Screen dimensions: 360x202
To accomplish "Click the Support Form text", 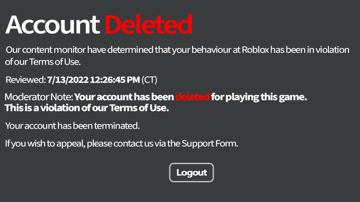I will click(210, 143).
